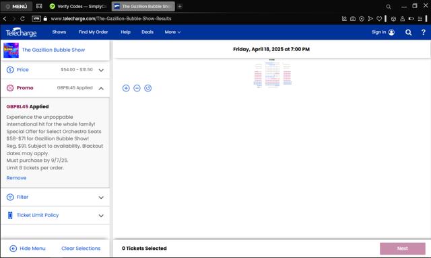Add page to bookmarks with heart icon

[379, 19]
